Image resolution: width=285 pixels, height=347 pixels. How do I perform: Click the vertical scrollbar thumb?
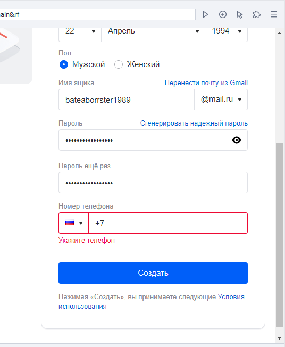[280, 235]
